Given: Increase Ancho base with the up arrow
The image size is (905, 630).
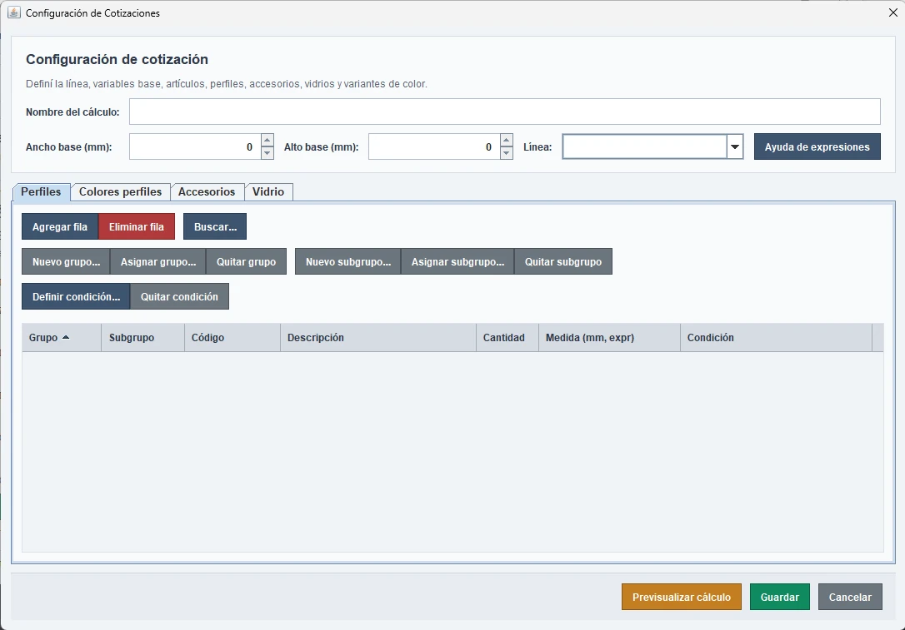Looking at the screenshot, I should point(267,140).
